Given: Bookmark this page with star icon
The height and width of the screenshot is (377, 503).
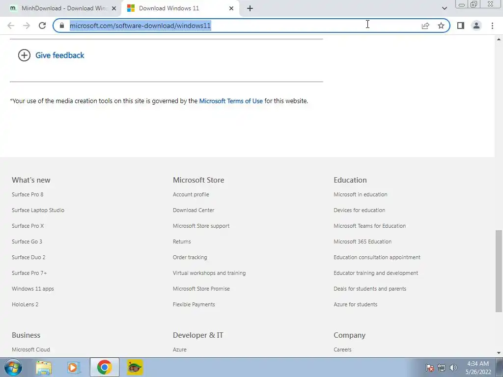Looking at the screenshot, I should click(x=441, y=26).
